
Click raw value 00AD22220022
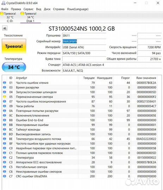pos(146,139)
